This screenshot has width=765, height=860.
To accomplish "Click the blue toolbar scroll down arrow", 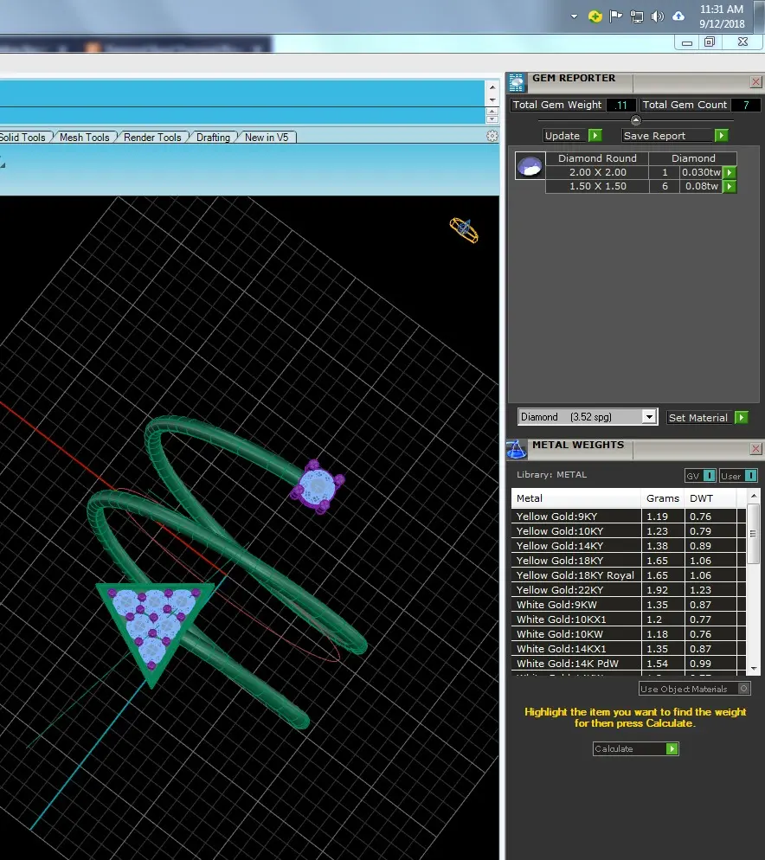I will 492,99.
